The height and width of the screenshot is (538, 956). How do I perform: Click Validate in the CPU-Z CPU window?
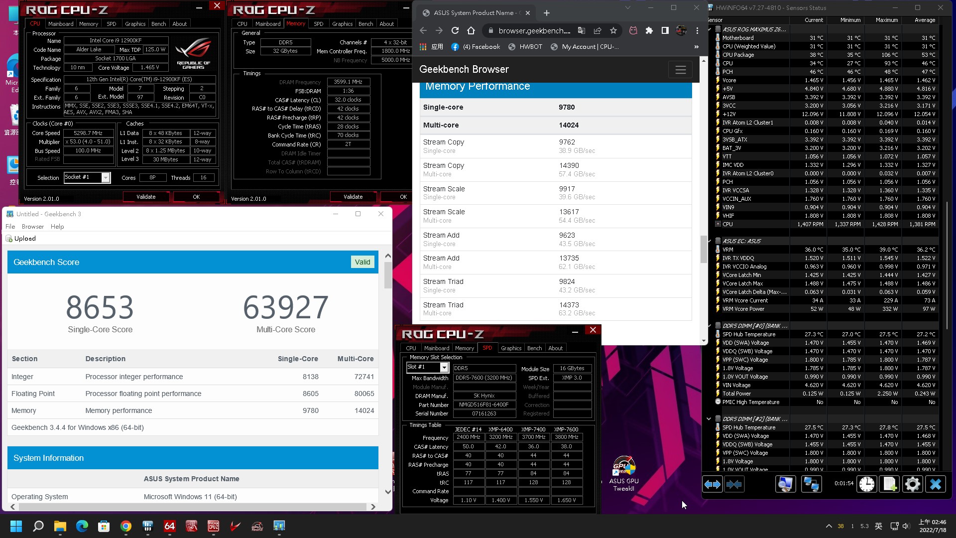click(x=146, y=197)
